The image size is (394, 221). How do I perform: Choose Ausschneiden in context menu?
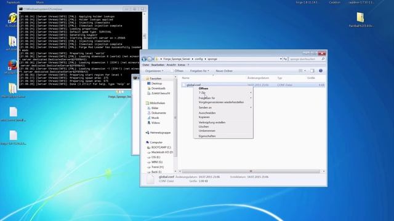[x=207, y=113]
